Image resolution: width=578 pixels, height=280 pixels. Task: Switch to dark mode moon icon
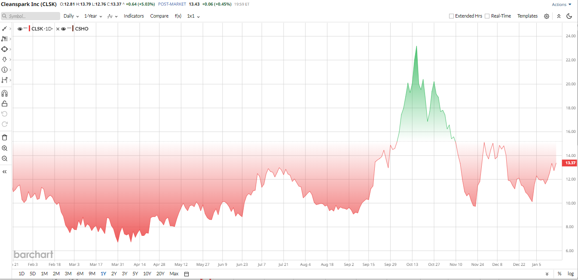[569, 16]
